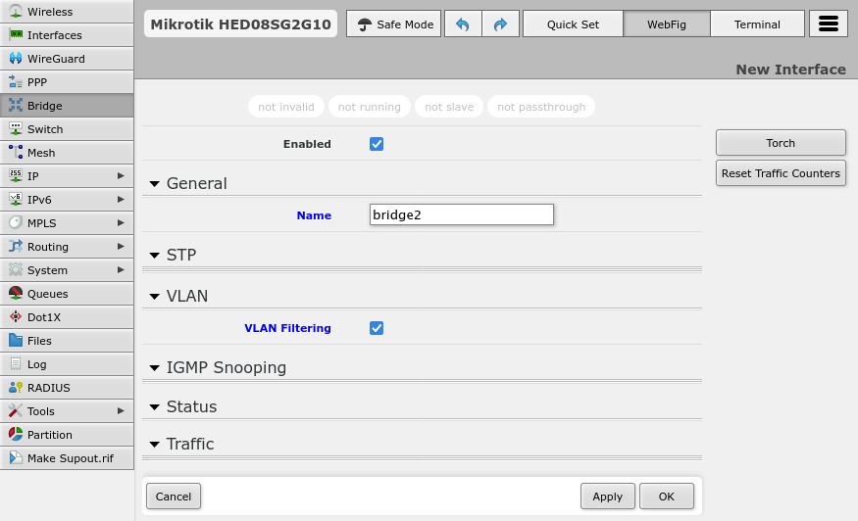
Task: Toggle the VLAN Filtering checkbox
Action: [377, 328]
